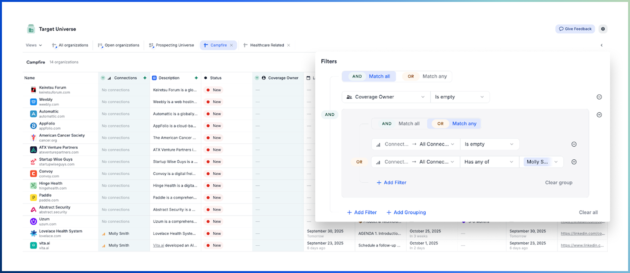Image resolution: width=630 pixels, height=273 pixels.
Task: Click the Convoy logo icon
Action: point(33,174)
